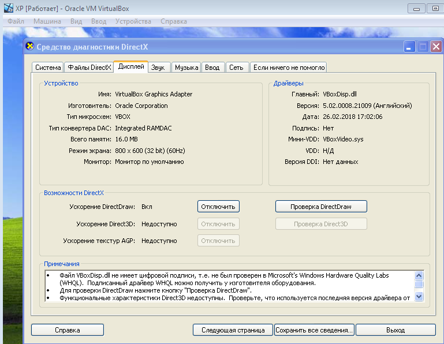Switch to the Система tab
Image resolution: width=444 pixels, height=344 pixels.
click(x=47, y=68)
